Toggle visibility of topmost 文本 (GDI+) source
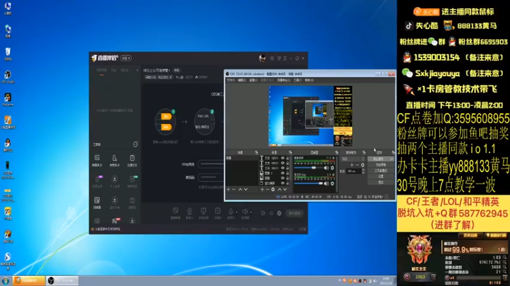The width and height of the screenshot is (510, 286). [282, 158]
